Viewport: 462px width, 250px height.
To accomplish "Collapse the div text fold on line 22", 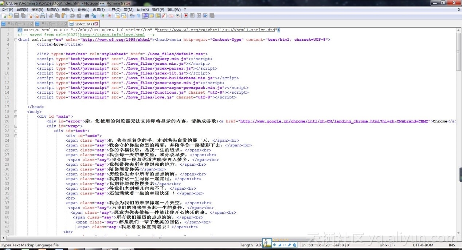I will click(15, 131).
